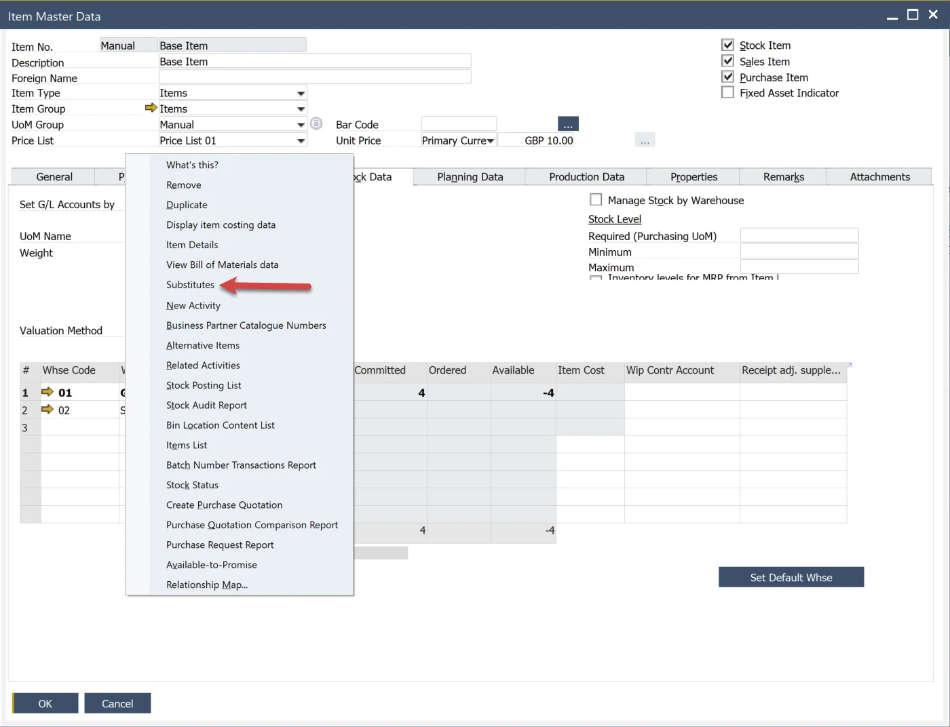Viewport: 950px width, 727px height.
Task: Click the ellipsis button beside Unit Price
Action: pyautogui.click(x=645, y=140)
